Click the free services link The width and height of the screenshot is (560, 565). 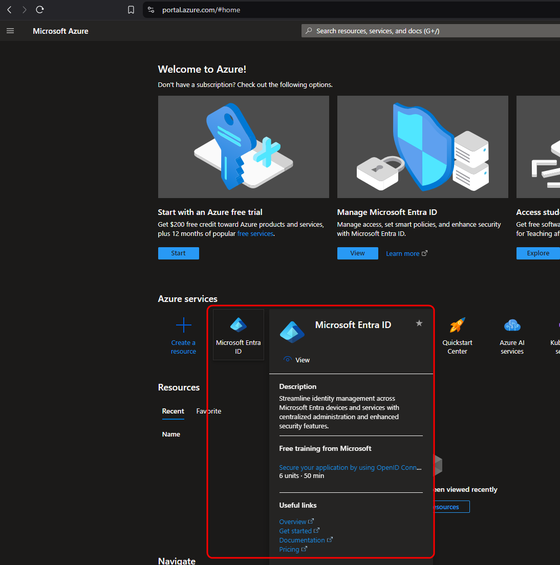click(255, 234)
